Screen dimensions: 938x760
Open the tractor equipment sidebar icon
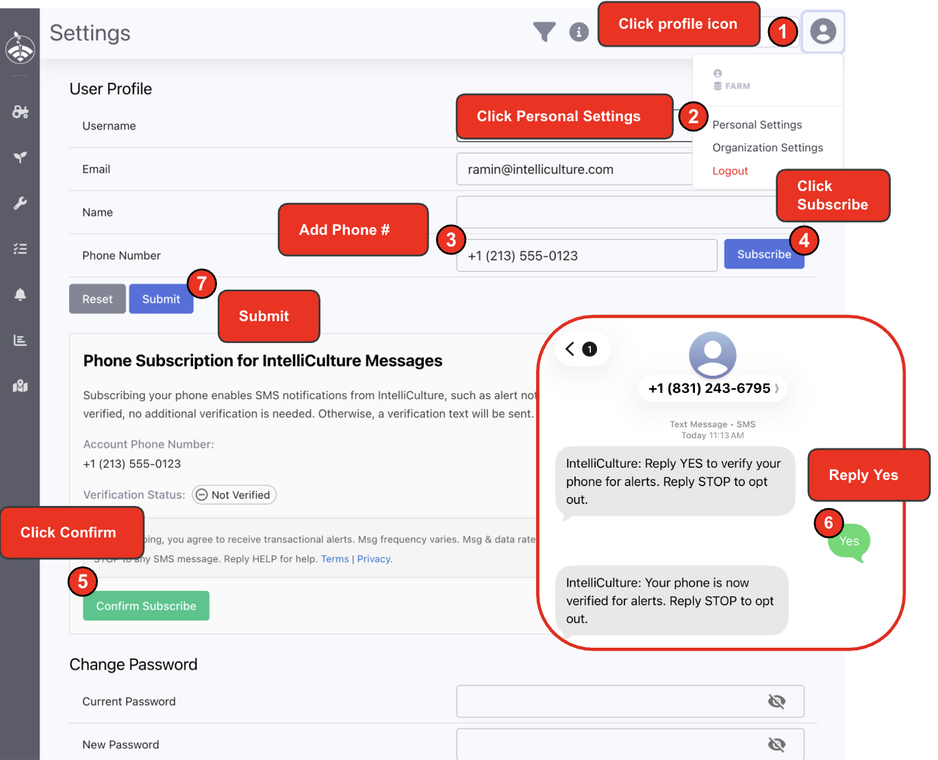pyautogui.click(x=20, y=112)
